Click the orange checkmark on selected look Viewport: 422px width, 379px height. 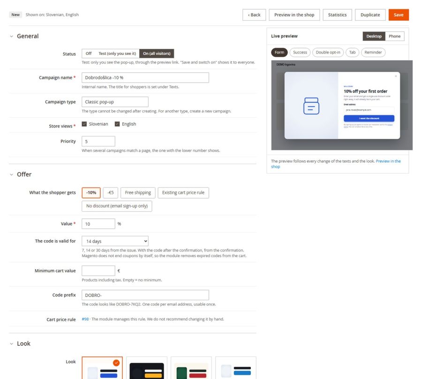tap(116, 363)
